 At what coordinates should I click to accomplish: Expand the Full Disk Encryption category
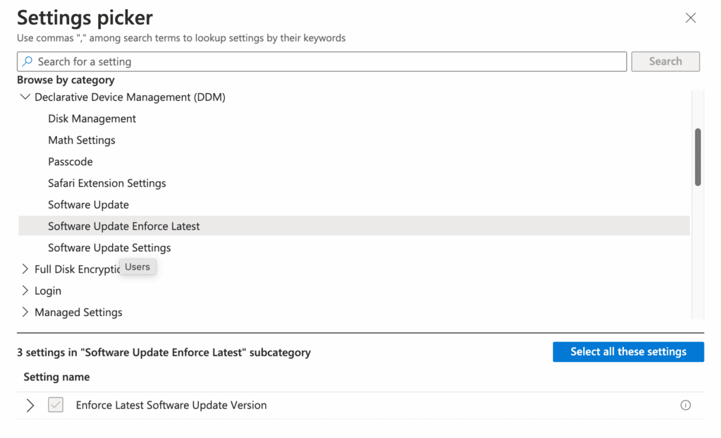pyautogui.click(x=25, y=269)
